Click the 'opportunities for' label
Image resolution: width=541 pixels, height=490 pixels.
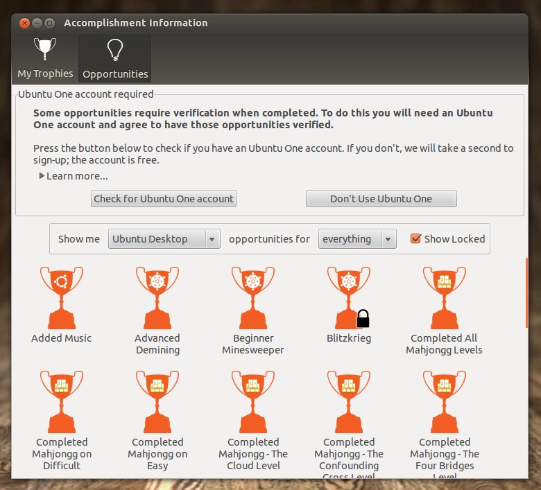click(269, 238)
